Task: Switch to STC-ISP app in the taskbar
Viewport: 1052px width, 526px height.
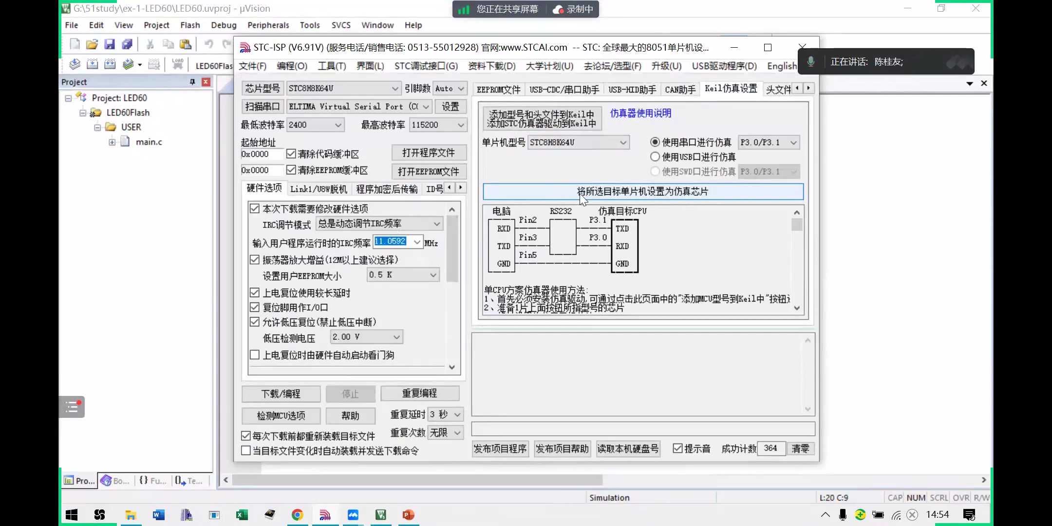Action: pyautogui.click(x=325, y=515)
